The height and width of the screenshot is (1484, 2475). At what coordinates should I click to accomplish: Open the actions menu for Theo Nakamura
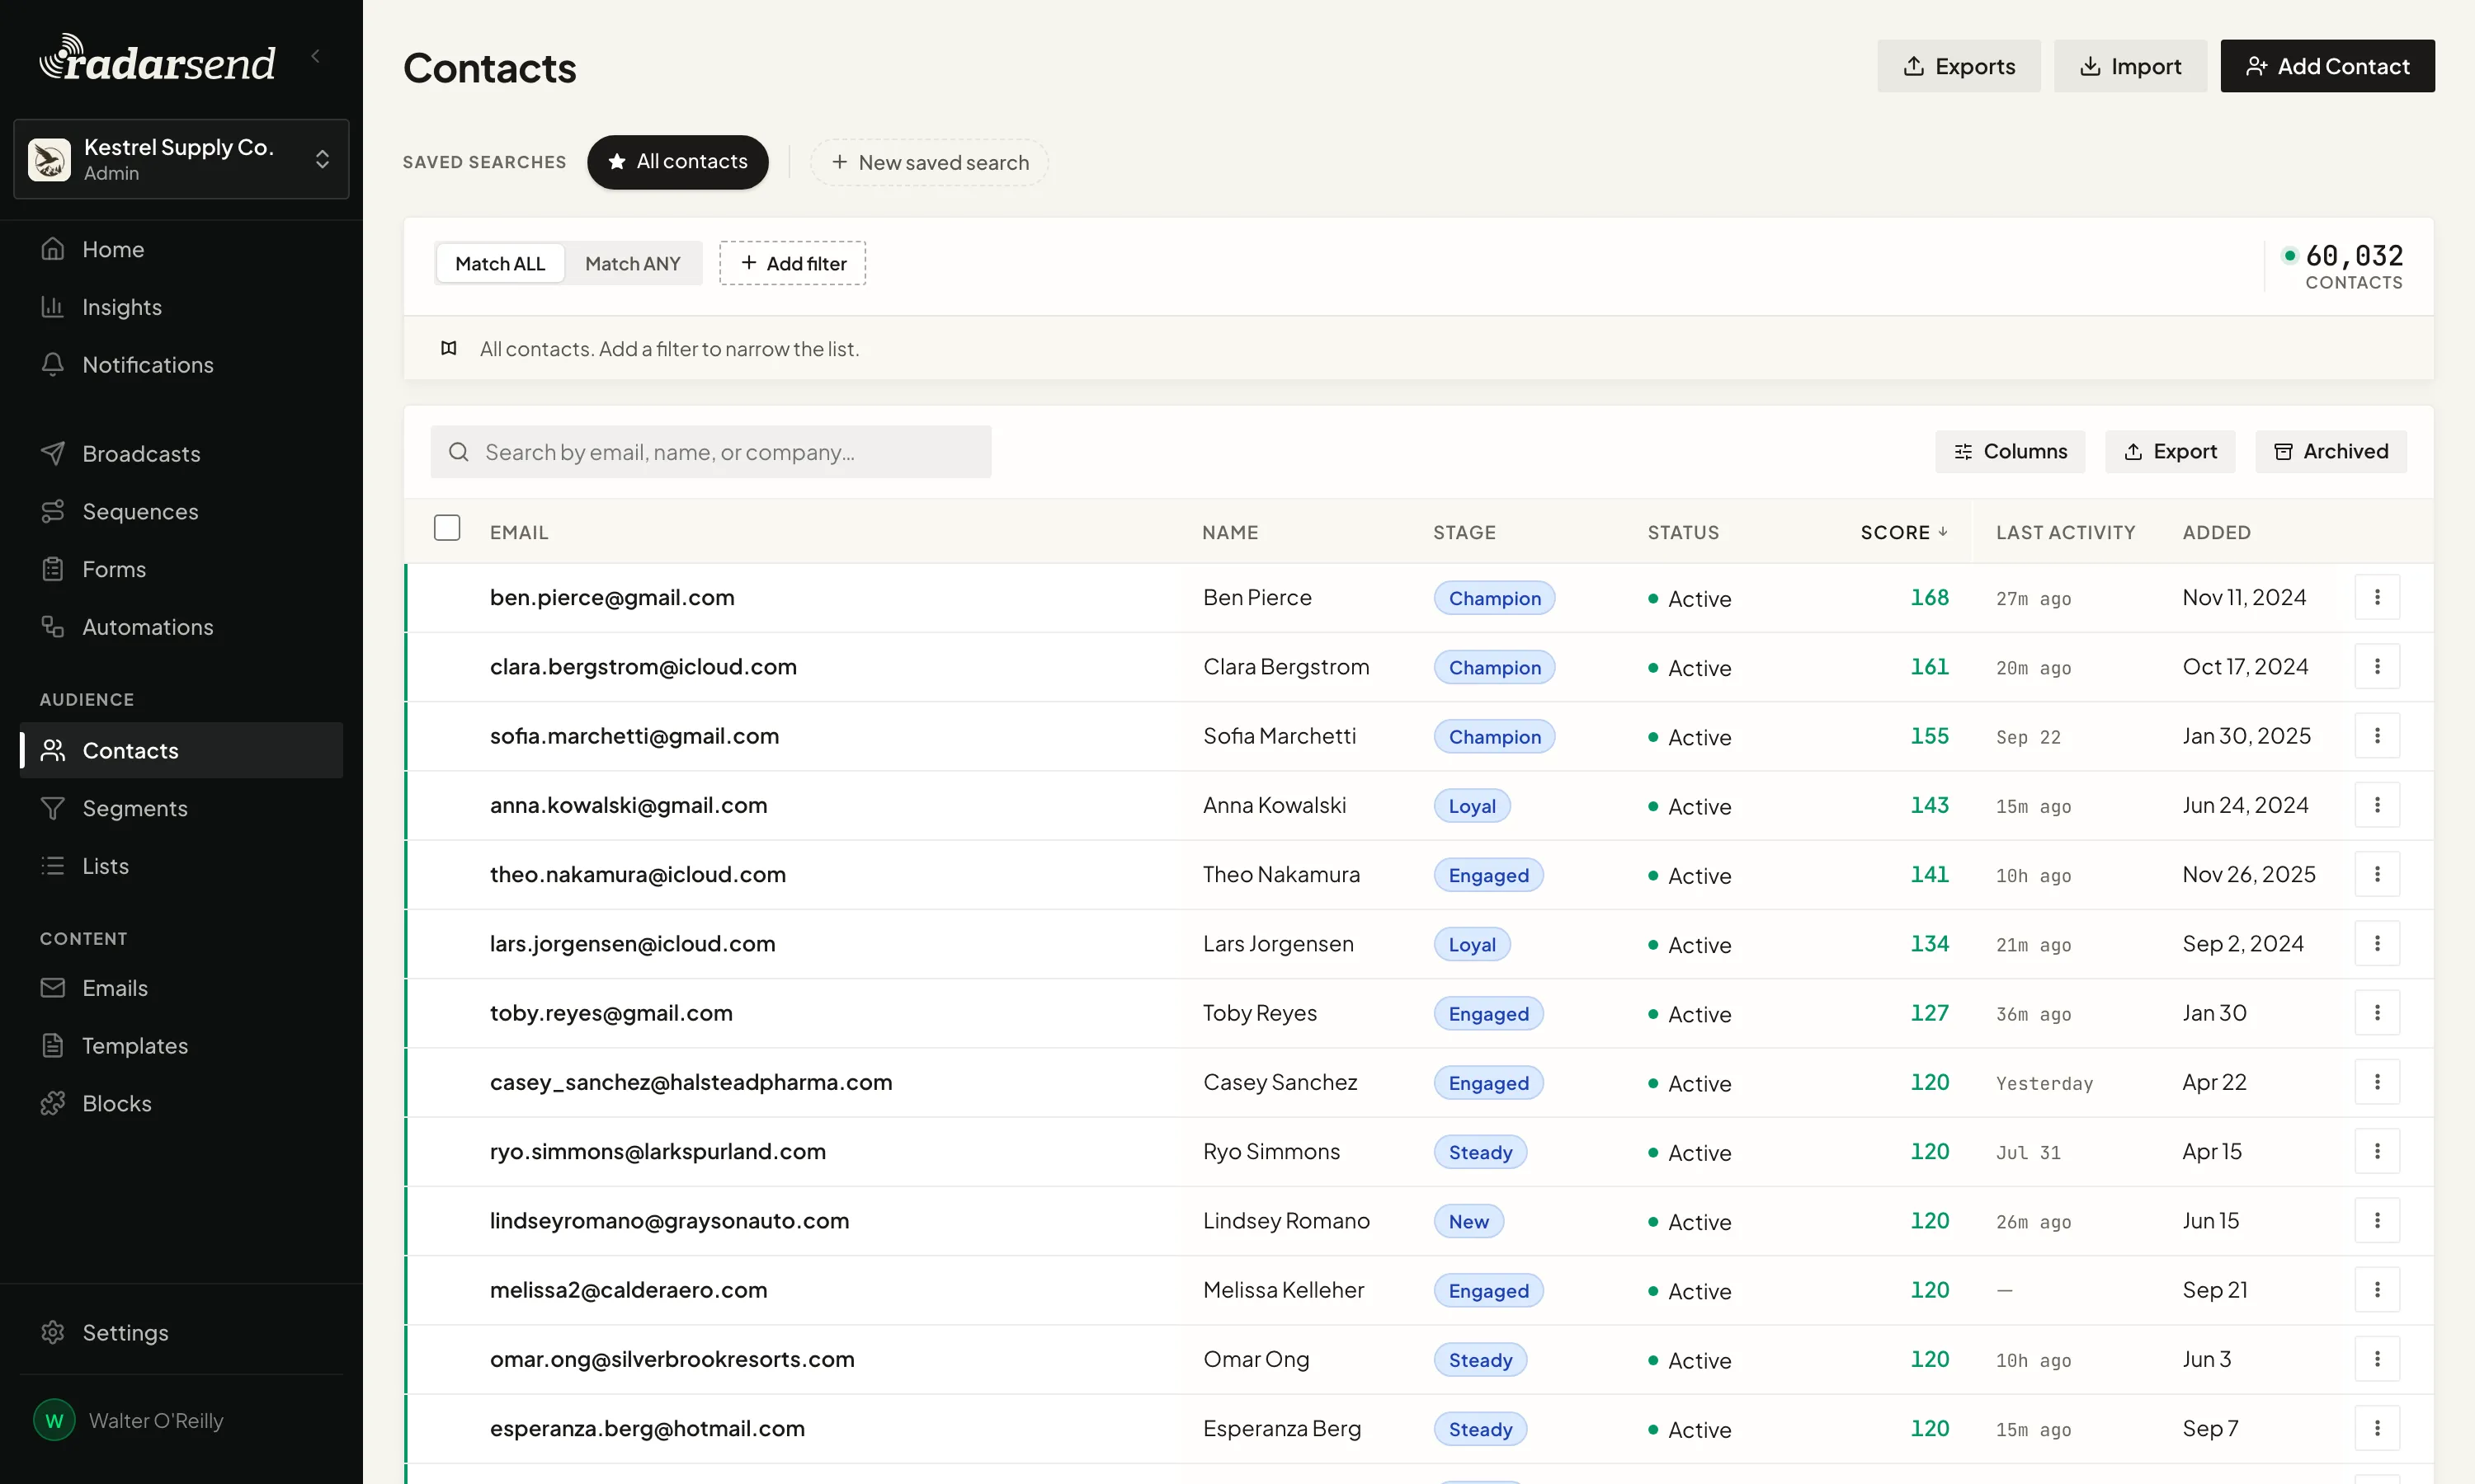[2378, 875]
